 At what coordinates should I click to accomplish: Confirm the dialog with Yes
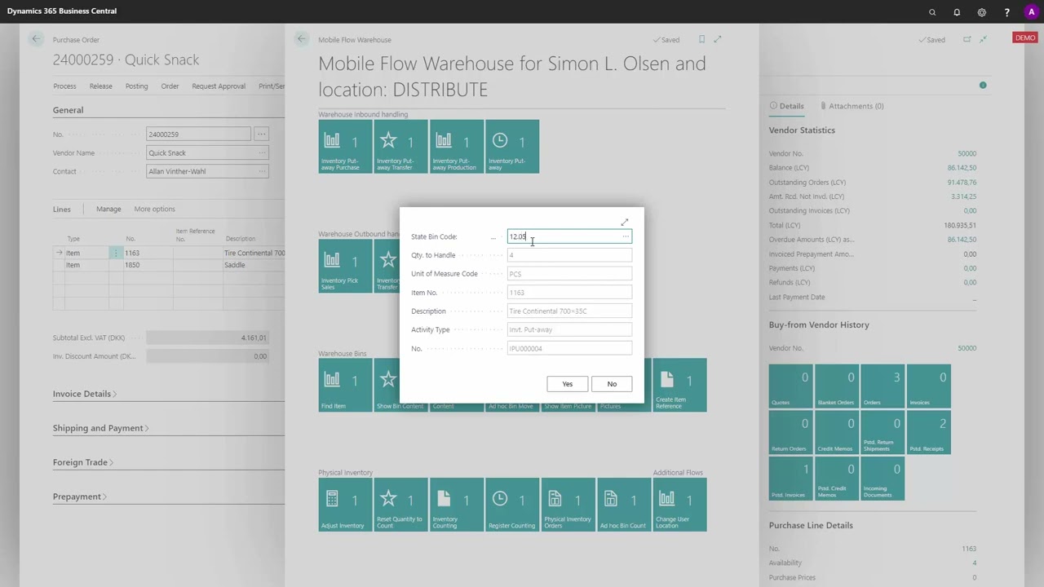[568, 384]
